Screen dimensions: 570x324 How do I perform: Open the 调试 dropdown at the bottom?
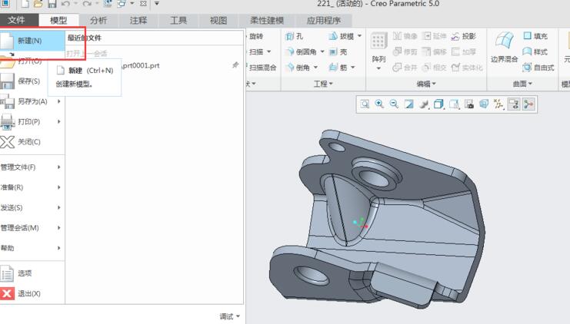point(230,316)
